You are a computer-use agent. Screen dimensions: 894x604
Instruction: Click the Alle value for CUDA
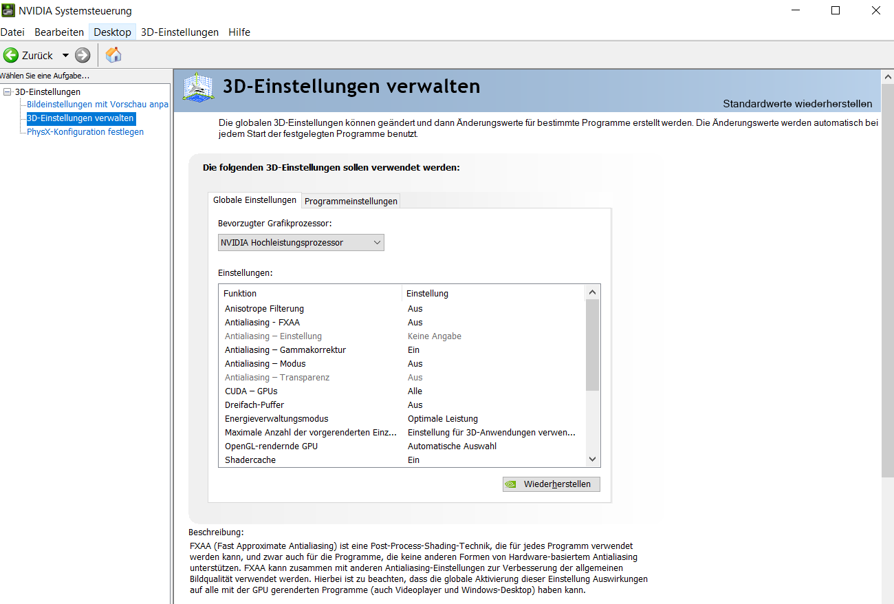click(x=415, y=391)
